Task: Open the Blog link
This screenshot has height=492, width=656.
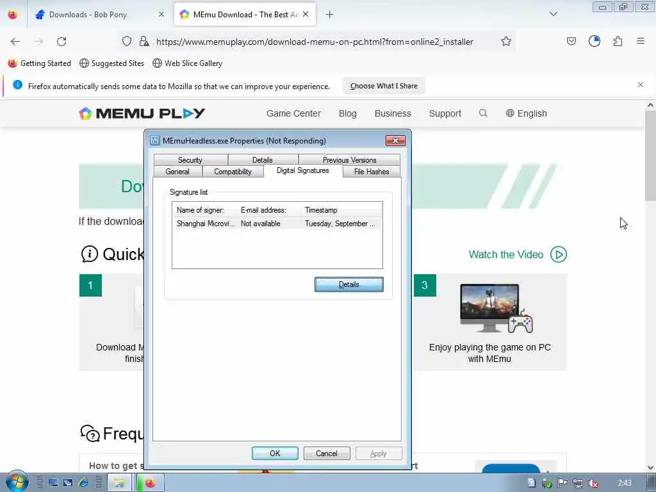Action: (x=348, y=113)
